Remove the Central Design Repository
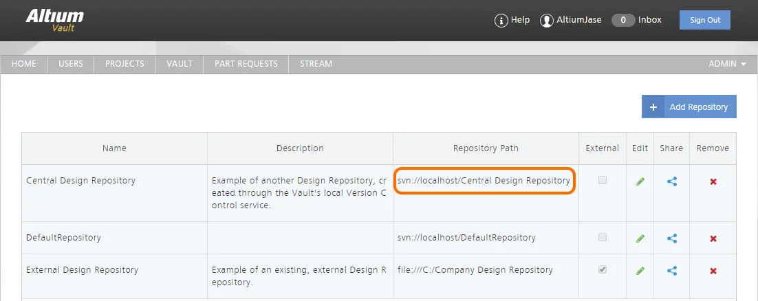The height and width of the screenshot is (301, 758). 713,181
